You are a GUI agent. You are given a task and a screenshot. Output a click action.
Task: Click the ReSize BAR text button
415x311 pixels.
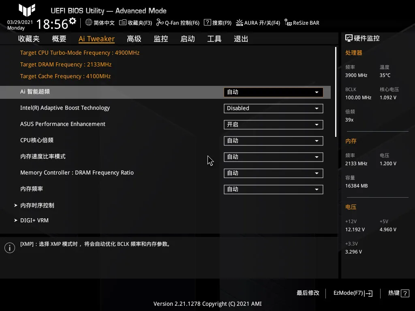coord(306,23)
